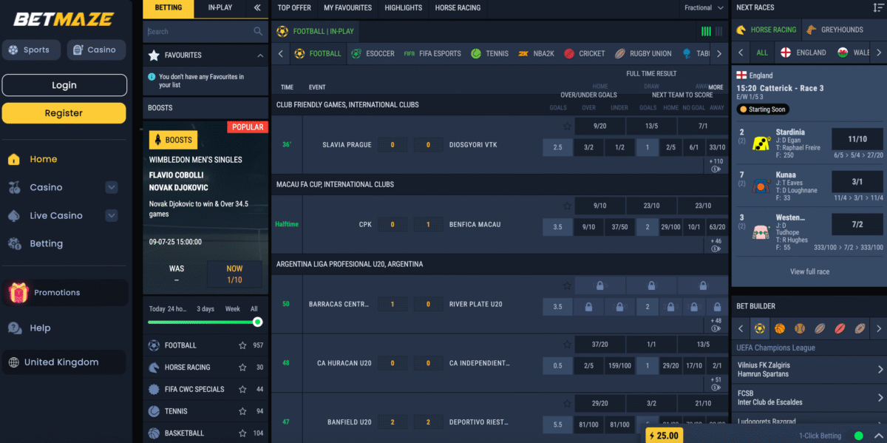Select the football icon in Bet Builder

coord(759,328)
